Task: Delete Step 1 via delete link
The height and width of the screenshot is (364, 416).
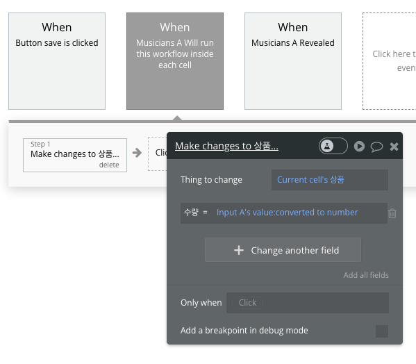Action: [x=109, y=165]
